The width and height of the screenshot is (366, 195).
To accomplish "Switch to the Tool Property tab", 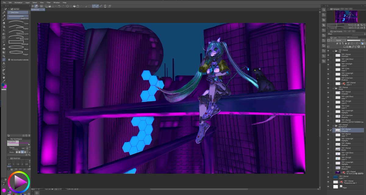I will click(x=18, y=138).
